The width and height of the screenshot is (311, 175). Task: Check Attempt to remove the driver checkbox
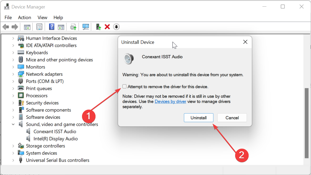tap(124, 87)
